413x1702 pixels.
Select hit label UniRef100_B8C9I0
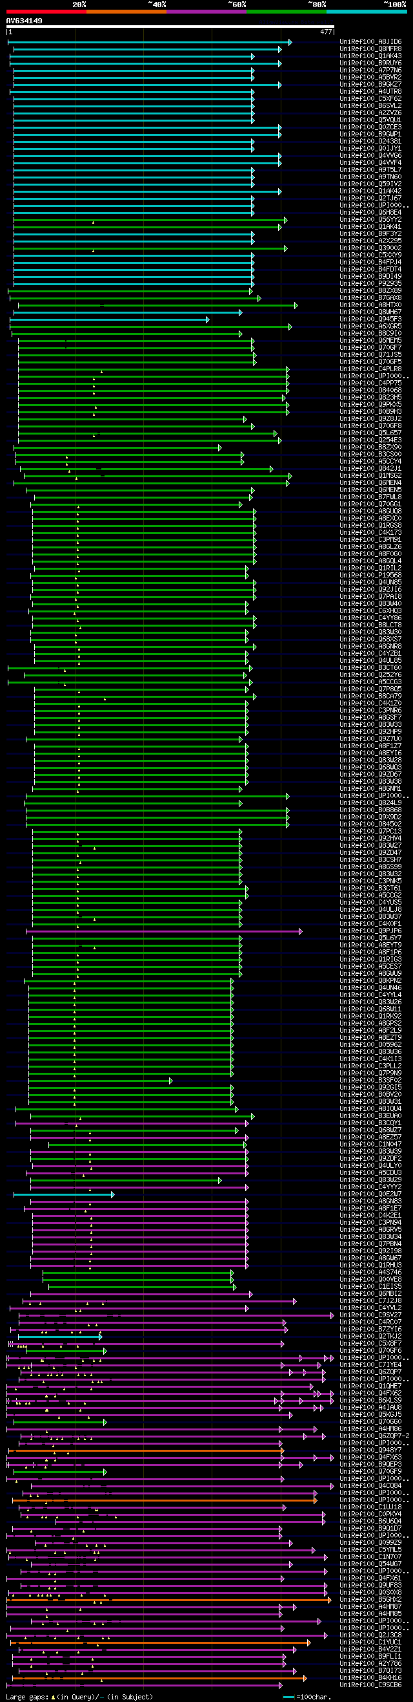(370, 334)
